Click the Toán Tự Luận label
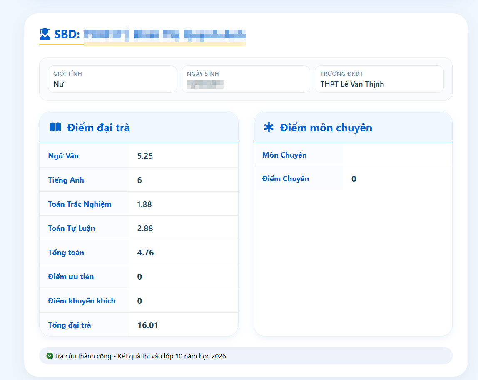The height and width of the screenshot is (380, 478). coord(72,228)
